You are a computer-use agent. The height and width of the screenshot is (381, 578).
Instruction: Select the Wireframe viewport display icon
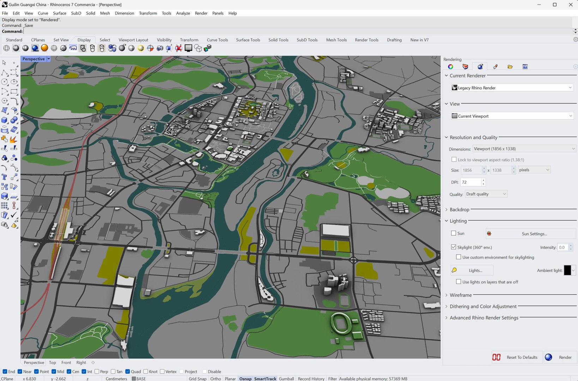pos(6,48)
